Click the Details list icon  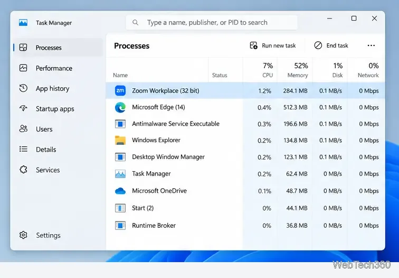(23, 149)
